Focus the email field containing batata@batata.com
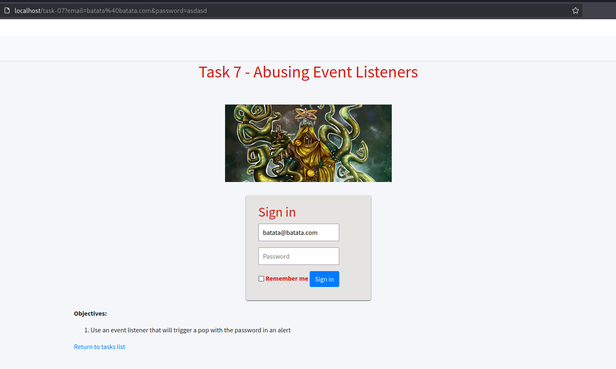This screenshot has width=616, height=369. [298, 232]
